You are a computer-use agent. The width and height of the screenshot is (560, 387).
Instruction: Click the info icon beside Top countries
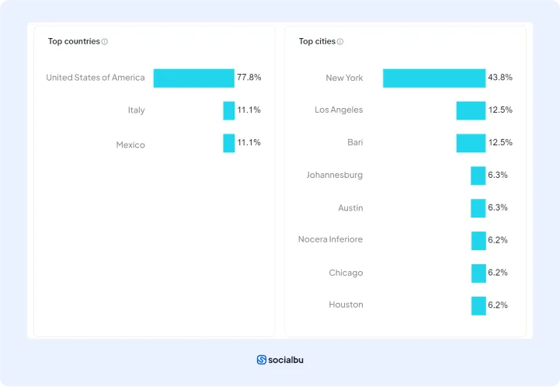point(105,42)
